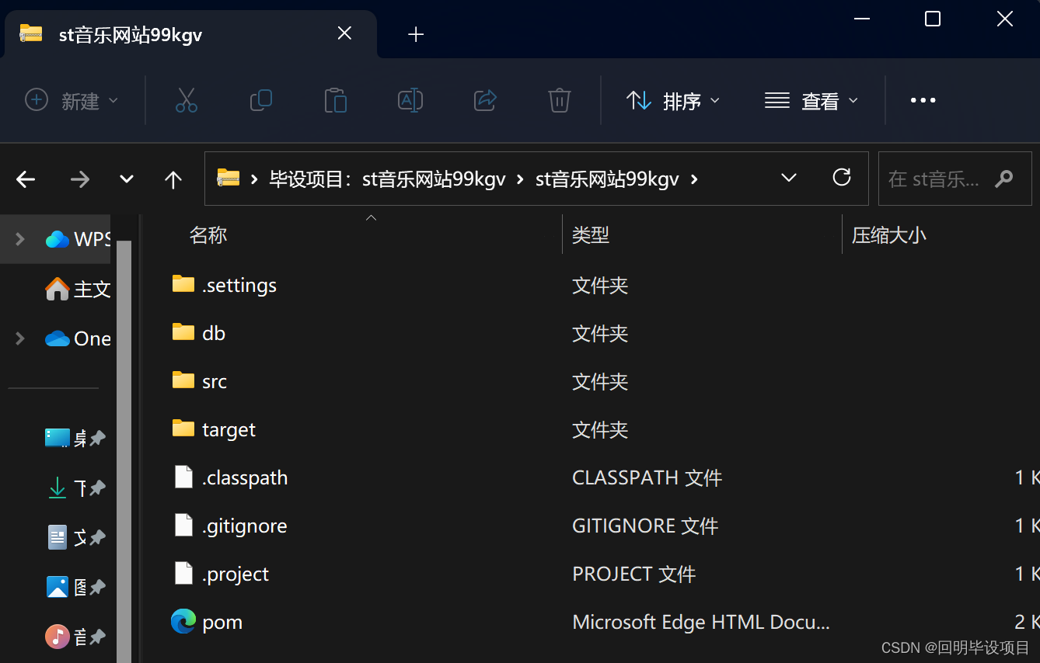
Task: Click the target folder icon
Action: 183,429
